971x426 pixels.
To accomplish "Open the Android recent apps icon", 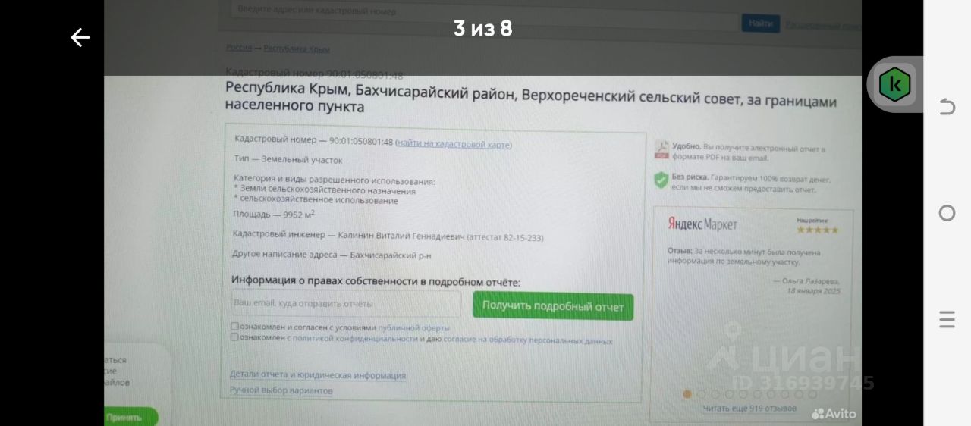I will (947, 319).
